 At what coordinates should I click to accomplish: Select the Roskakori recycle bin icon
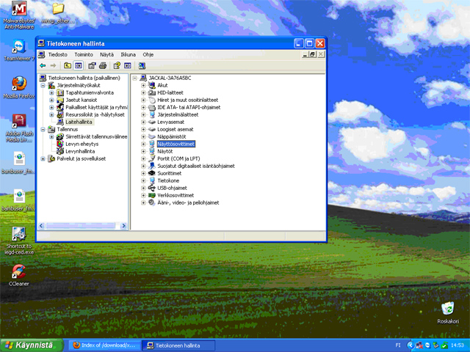pyautogui.click(x=448, y=312)
